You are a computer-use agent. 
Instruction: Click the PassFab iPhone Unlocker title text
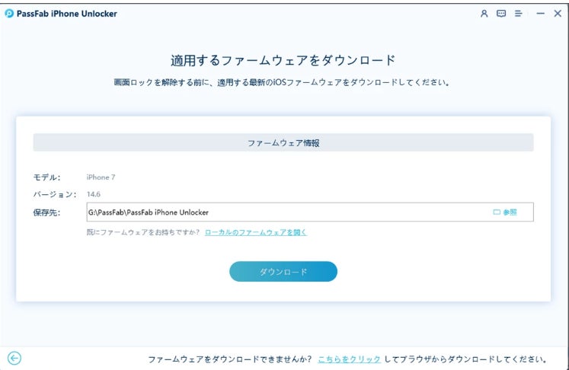67,14
